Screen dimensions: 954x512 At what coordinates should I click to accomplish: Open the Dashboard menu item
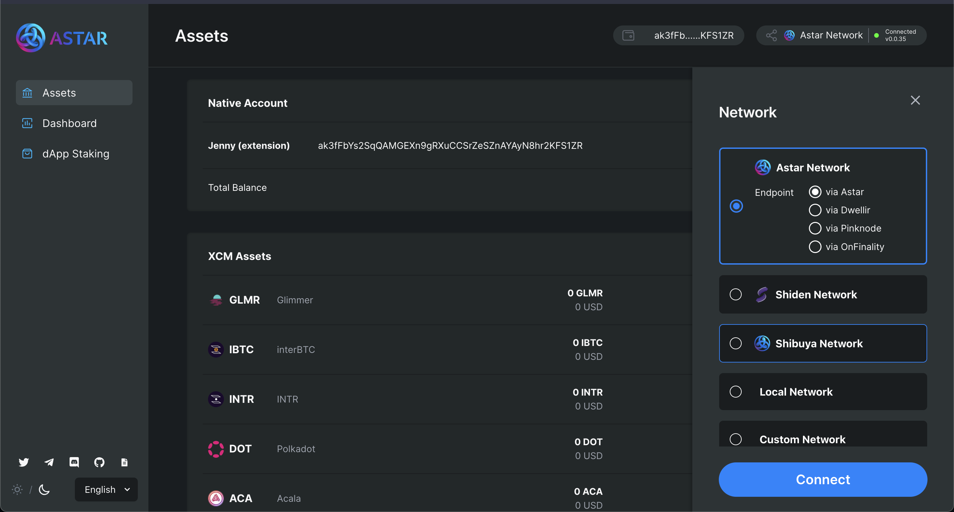coord(74,123)
